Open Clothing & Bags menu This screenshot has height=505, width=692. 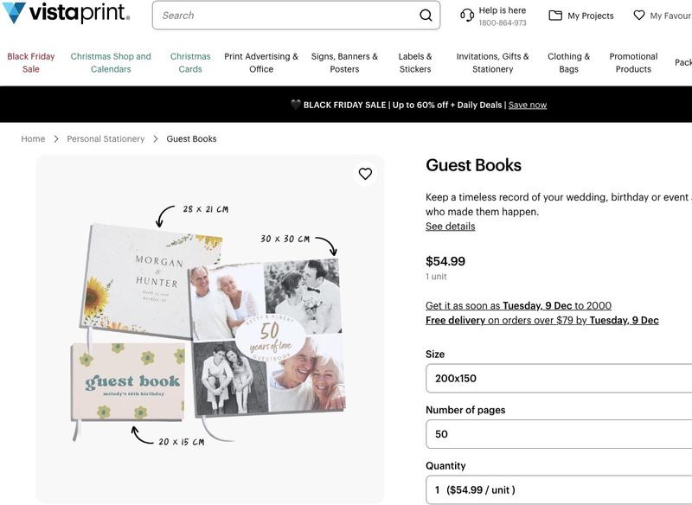coord(568,62)
